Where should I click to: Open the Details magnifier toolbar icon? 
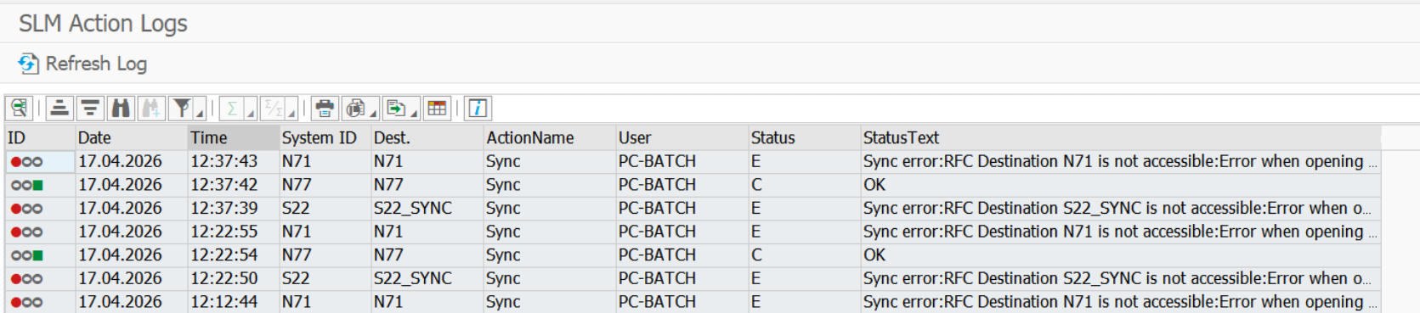coord(19,109)
